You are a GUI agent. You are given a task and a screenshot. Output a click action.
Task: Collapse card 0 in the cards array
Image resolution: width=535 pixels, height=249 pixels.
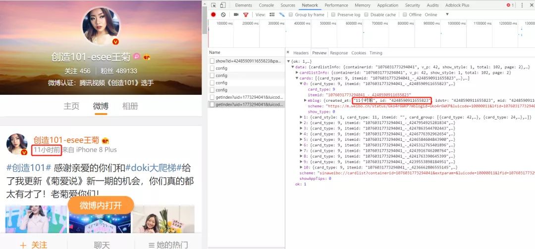(x=301, y=83)
